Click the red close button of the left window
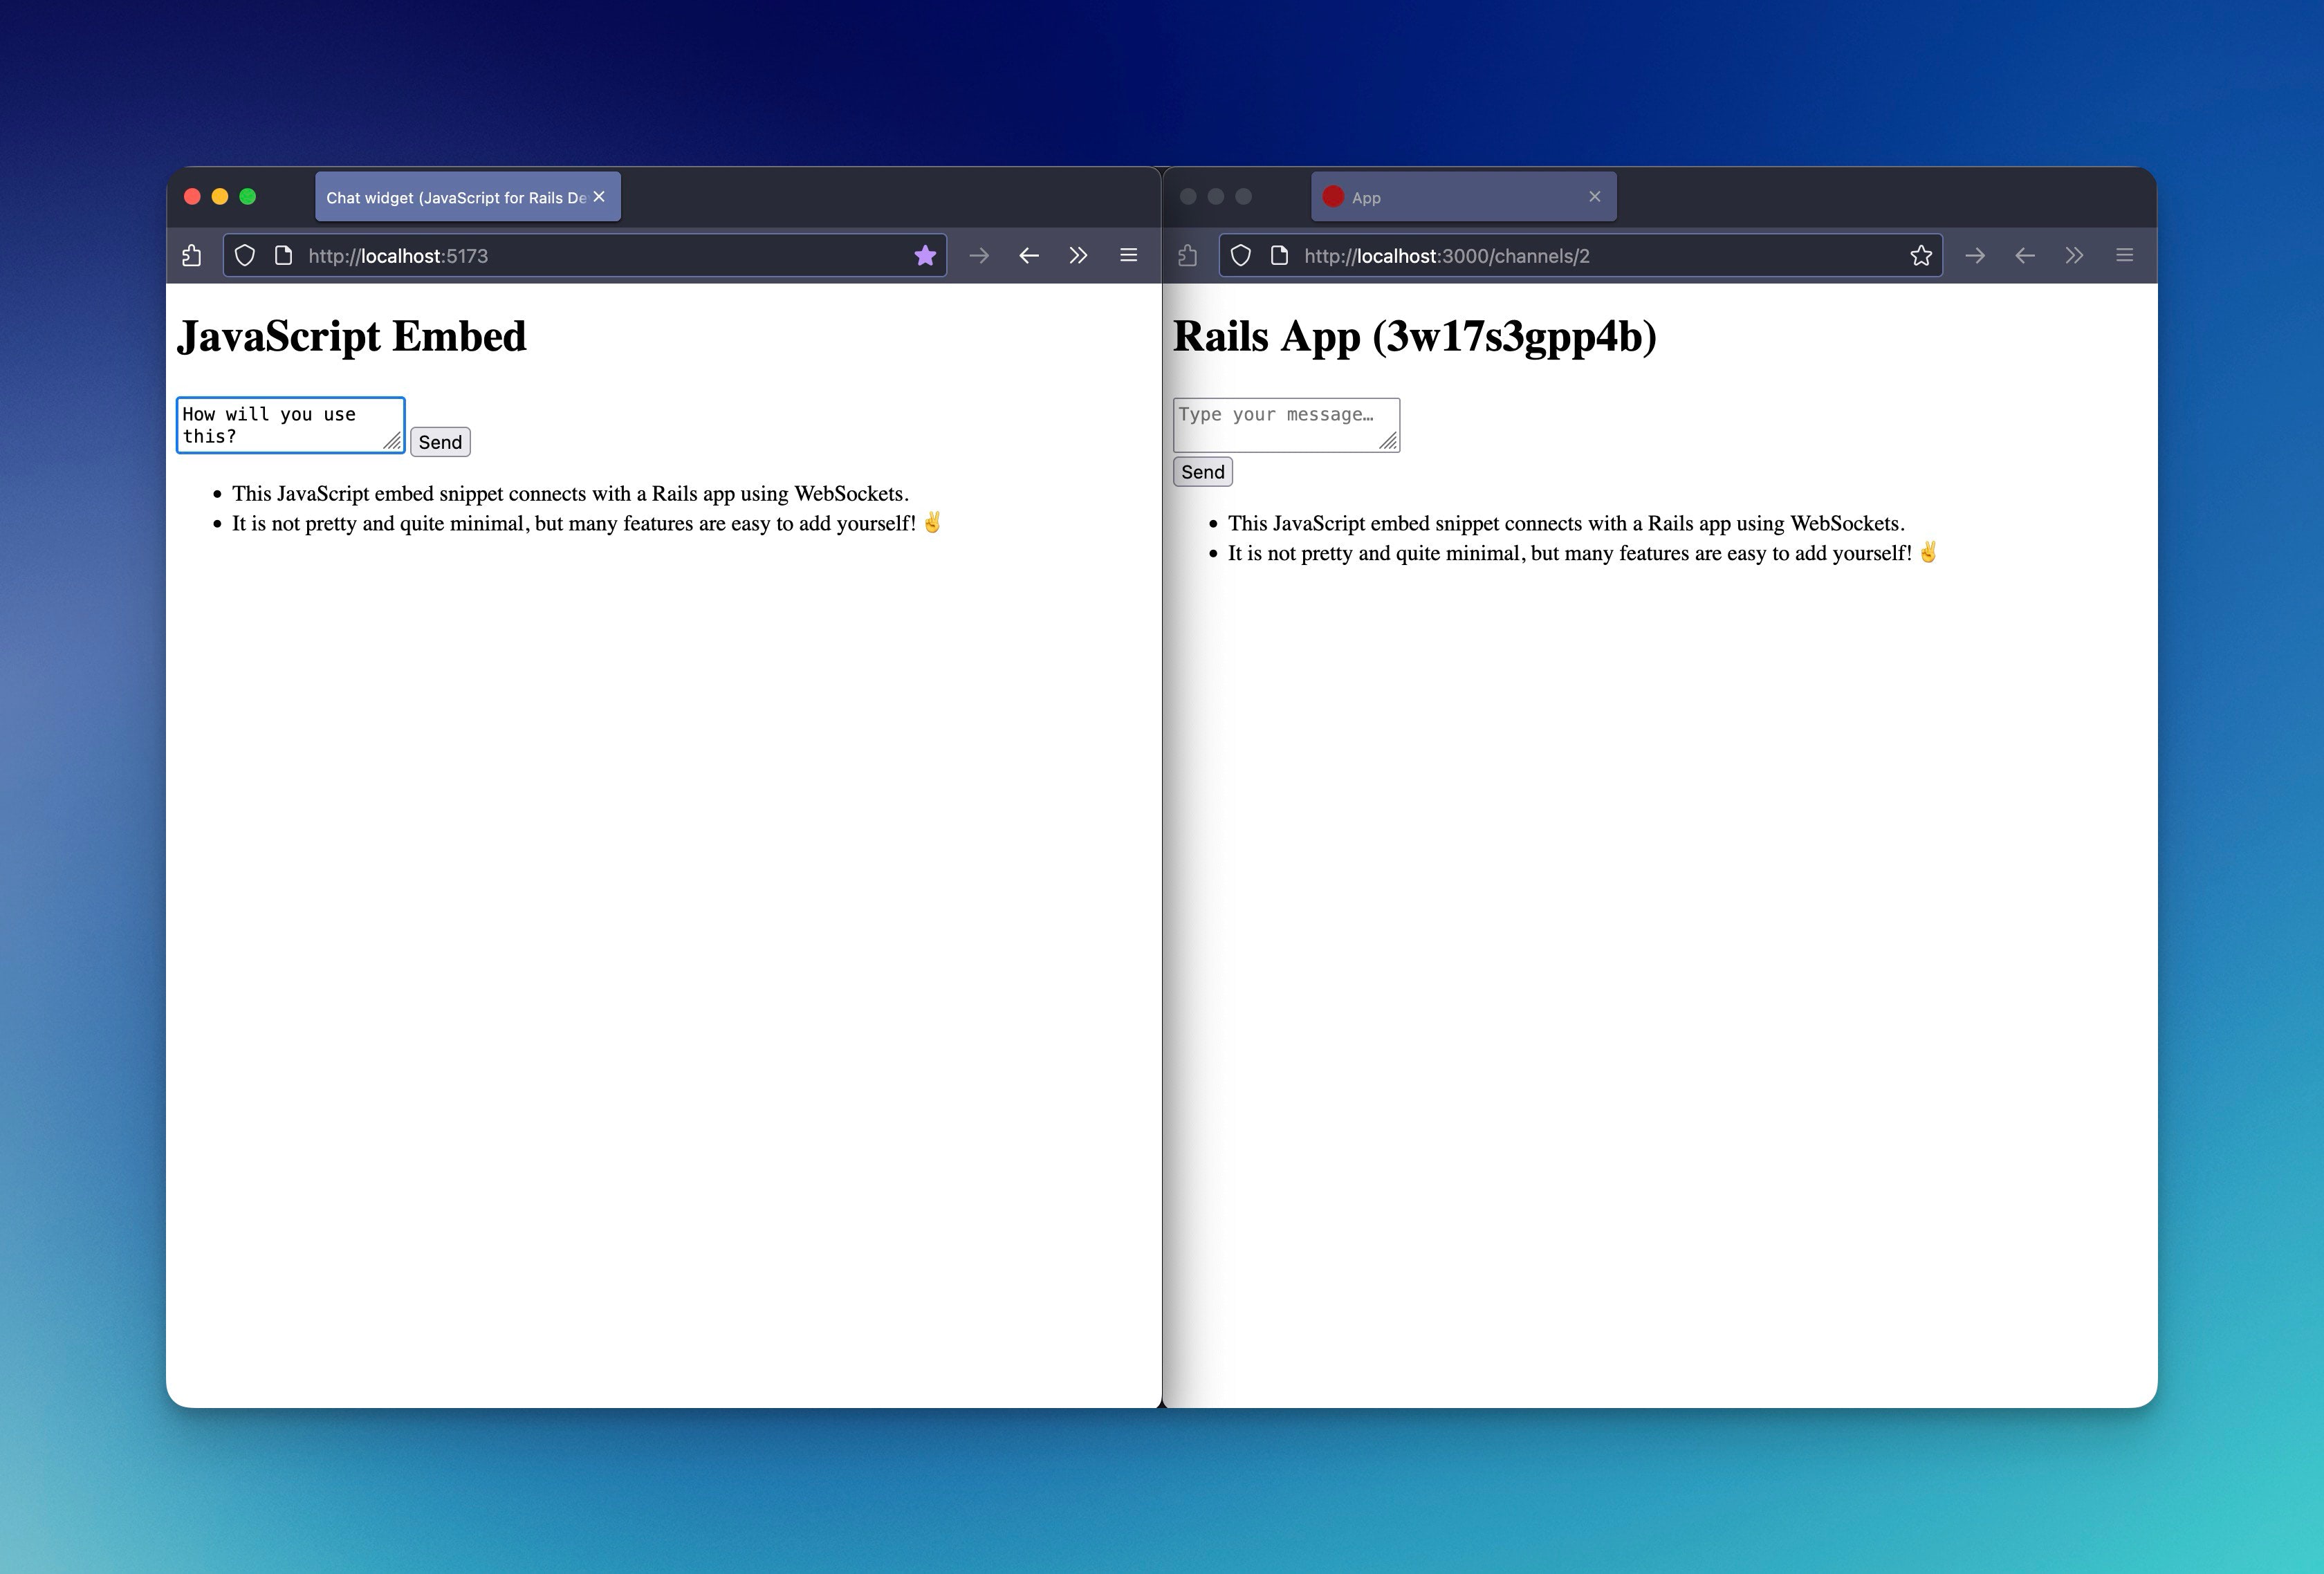 (193, 197)
